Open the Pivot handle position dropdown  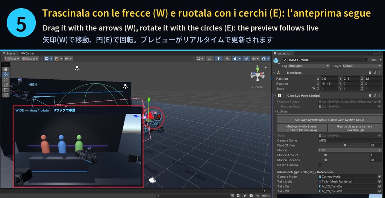click(x=12, y=59)
